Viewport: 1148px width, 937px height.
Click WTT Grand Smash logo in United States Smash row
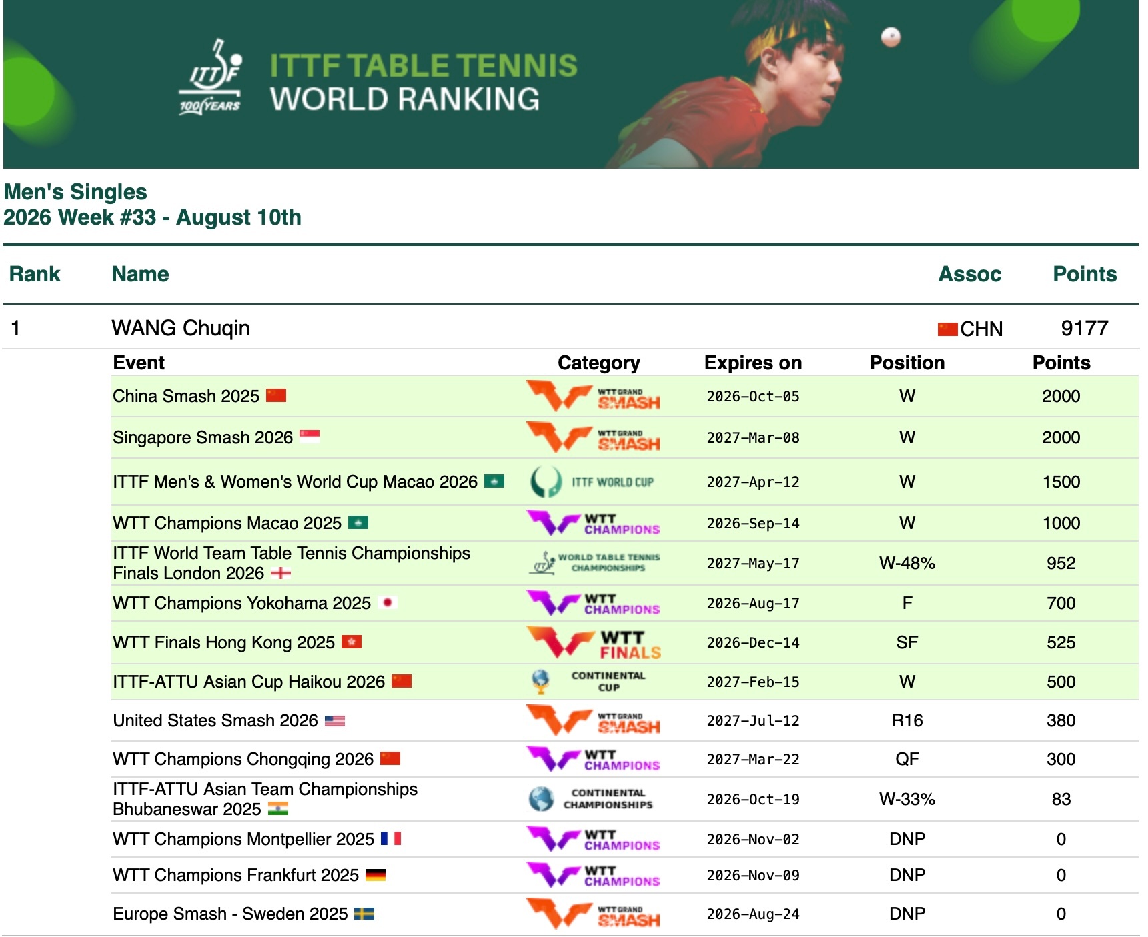pos(594,720)
